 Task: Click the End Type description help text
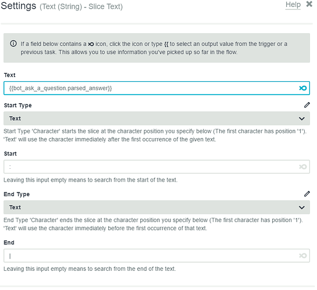(153, 224)
